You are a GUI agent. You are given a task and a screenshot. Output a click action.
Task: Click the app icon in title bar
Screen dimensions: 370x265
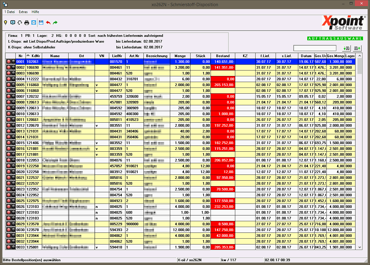pyautogui.click(x=6, y=4)
